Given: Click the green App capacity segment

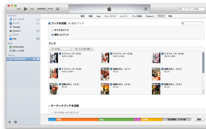Looking at the screenshot, I should (116, 119).
